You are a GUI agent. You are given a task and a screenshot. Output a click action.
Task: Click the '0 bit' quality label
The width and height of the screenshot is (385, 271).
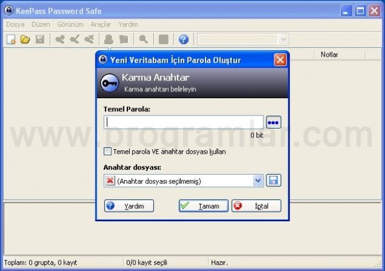click(x=256, y=135)
